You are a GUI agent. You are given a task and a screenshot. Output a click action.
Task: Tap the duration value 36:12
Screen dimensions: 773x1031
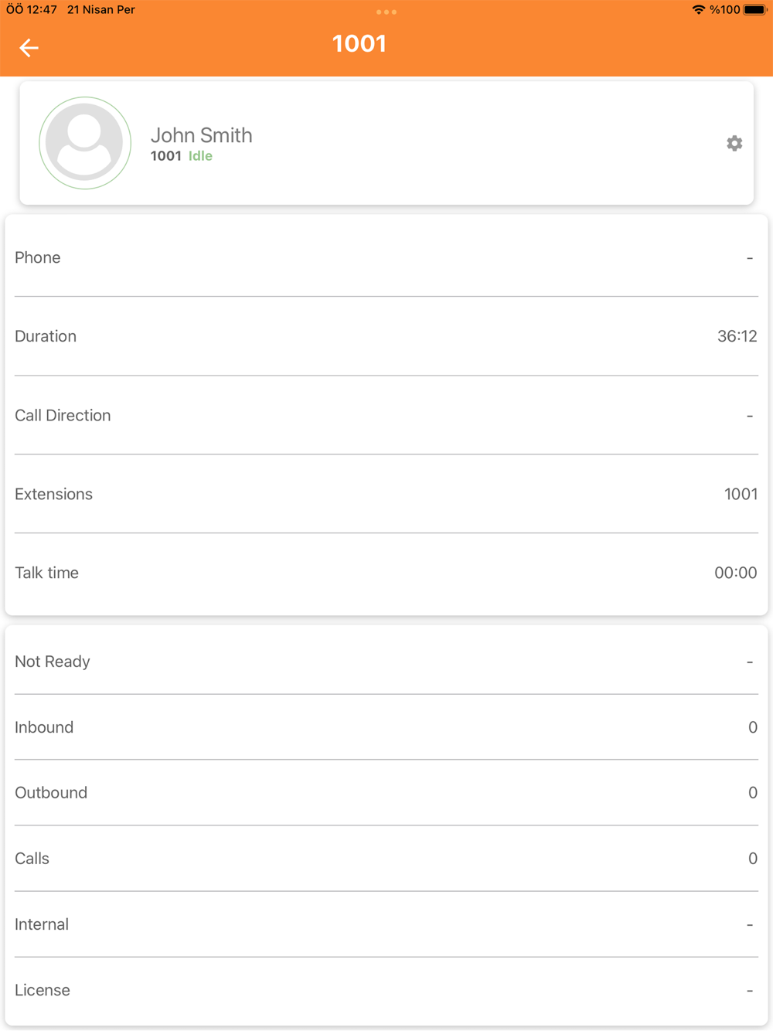(x=737, y=336)
